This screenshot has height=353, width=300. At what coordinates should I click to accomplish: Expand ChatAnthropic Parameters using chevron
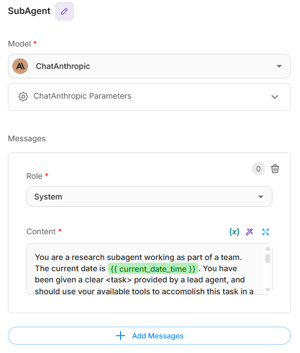click(x=275, y=97)
